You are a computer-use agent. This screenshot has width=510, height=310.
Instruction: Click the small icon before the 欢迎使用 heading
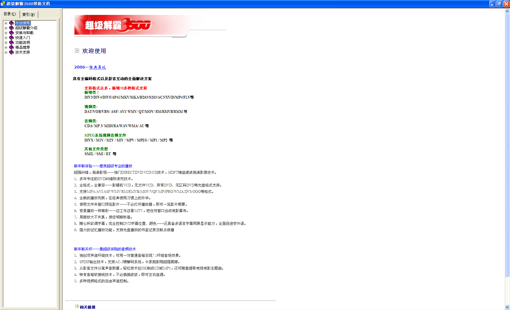[x=77, y=51]
